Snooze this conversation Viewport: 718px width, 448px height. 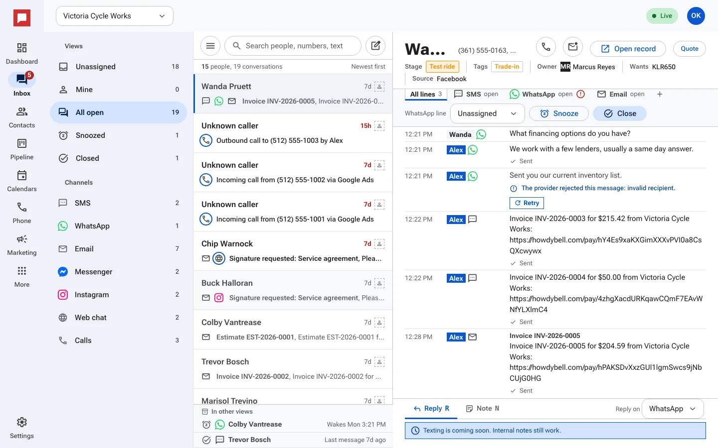pyautogui.click(x=559, y=113)
